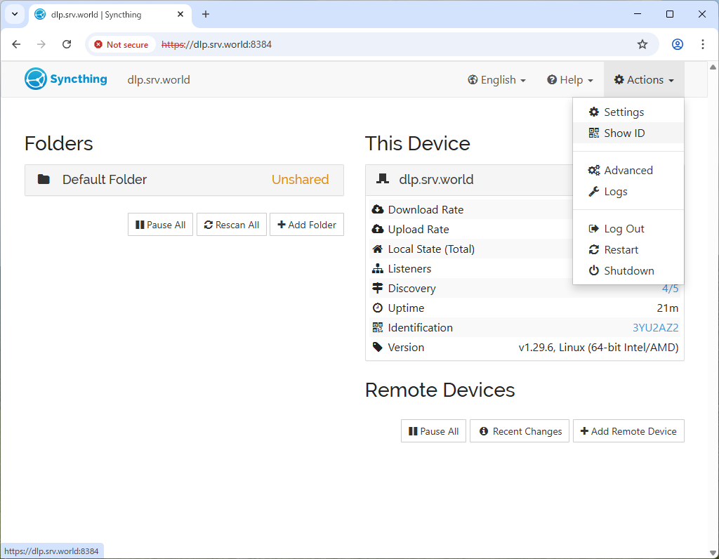Screen dimensions: 719x559
Task: Expand the Default Folder panel
Action: coord(185,180)
